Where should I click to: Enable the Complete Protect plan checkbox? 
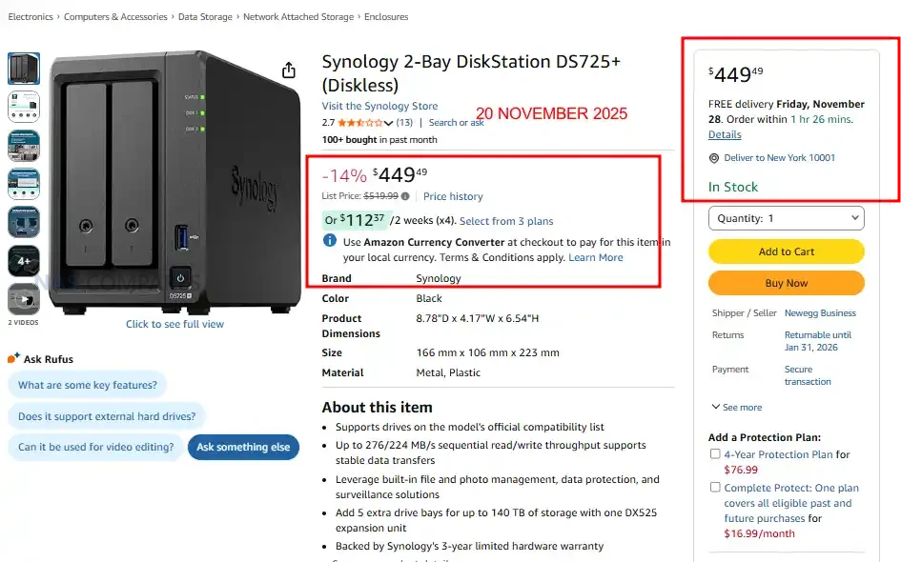coord(715,487)
